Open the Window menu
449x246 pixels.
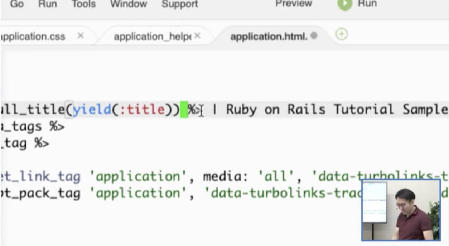pyautogui.click(x=129, y=4)
